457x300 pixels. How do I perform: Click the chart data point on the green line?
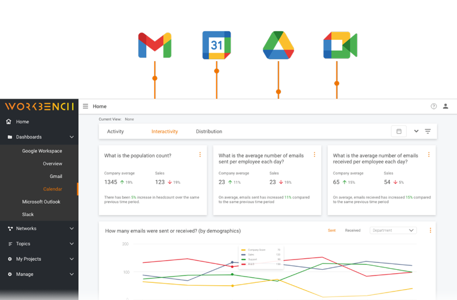pos(232,274)
